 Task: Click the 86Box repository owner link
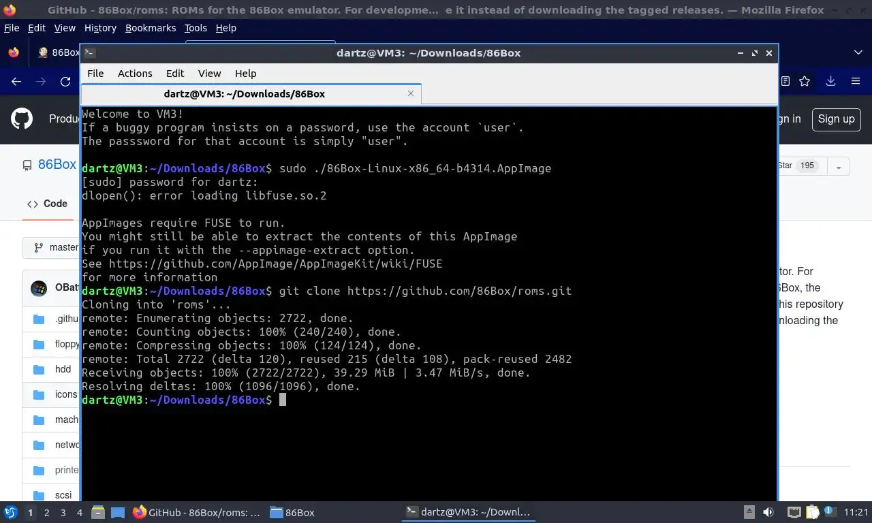[57, 165]
